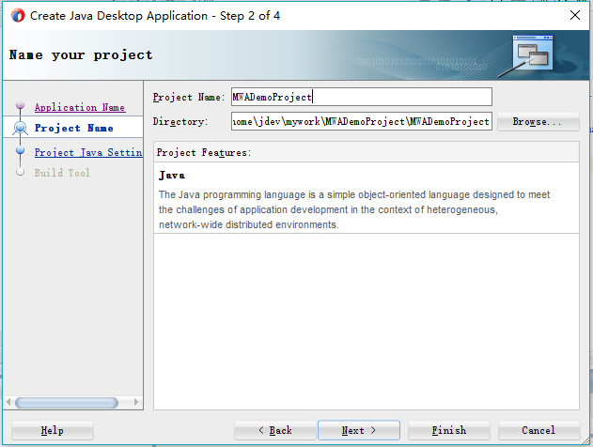Click into the Directory path field
Screen dimensions: 593x447
(362, 121)
